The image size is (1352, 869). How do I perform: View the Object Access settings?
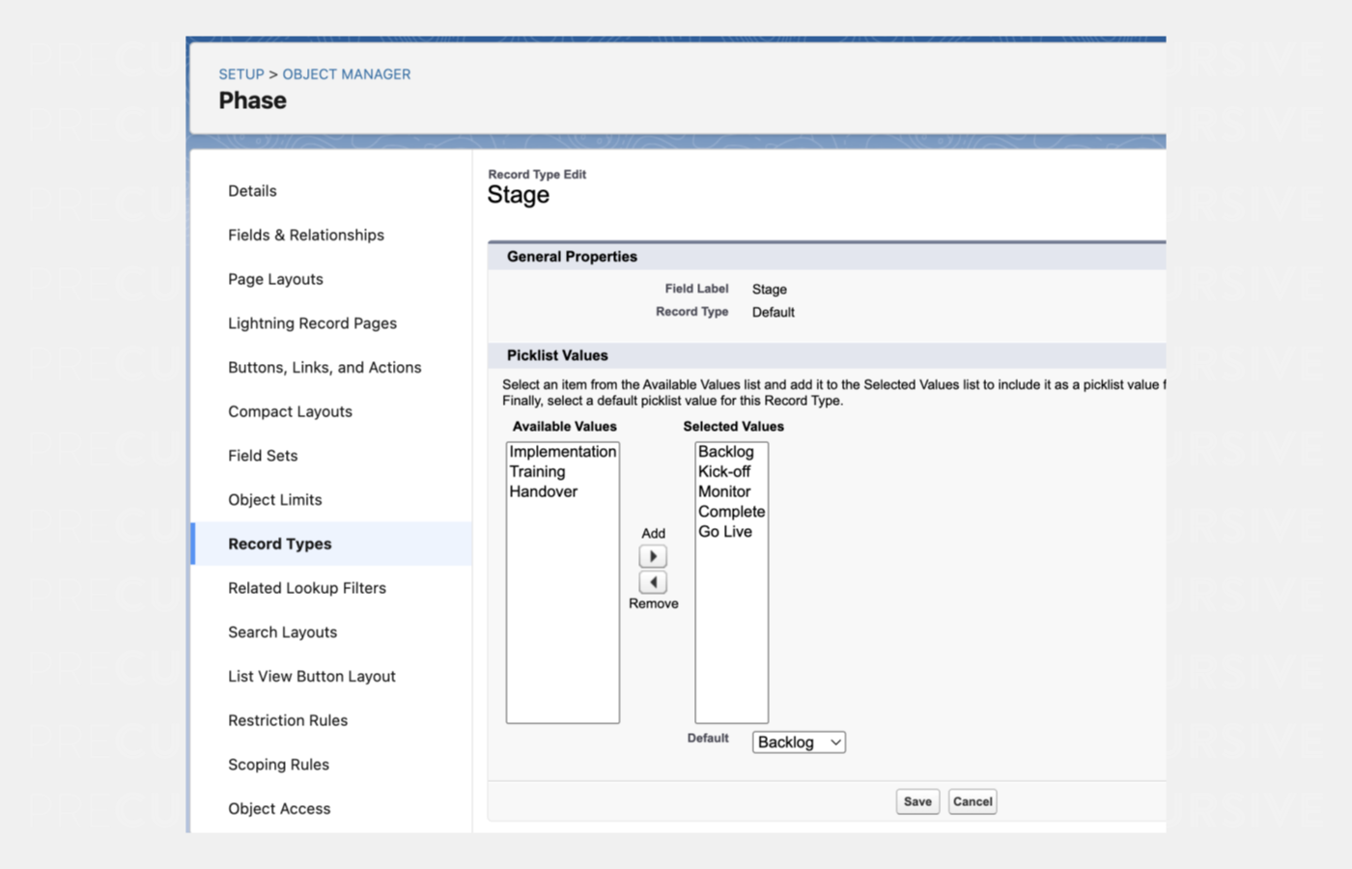tap(279, 808)
